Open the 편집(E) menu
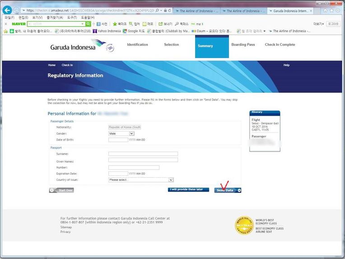 click(23, 17)
